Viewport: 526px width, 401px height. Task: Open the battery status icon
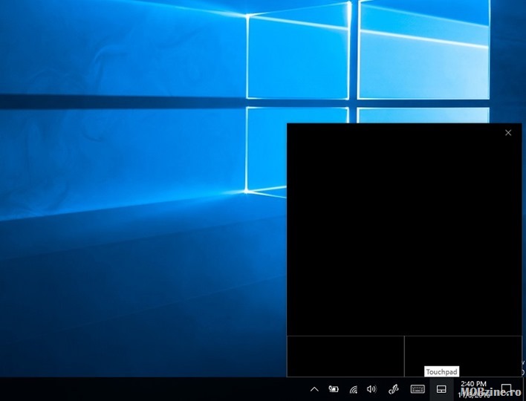tap(334, 389)
